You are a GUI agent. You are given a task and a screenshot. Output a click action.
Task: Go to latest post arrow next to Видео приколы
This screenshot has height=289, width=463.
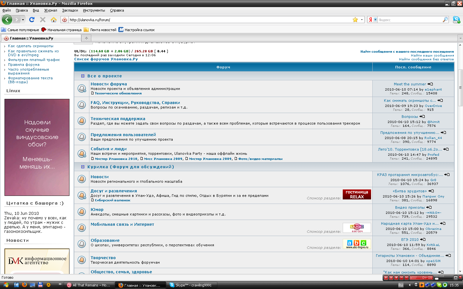click(429, 207)
